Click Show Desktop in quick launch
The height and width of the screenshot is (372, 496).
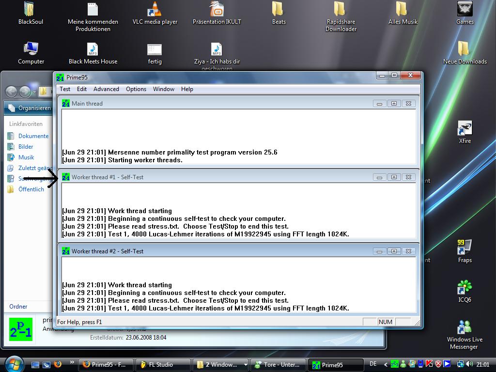click(35, 365)
